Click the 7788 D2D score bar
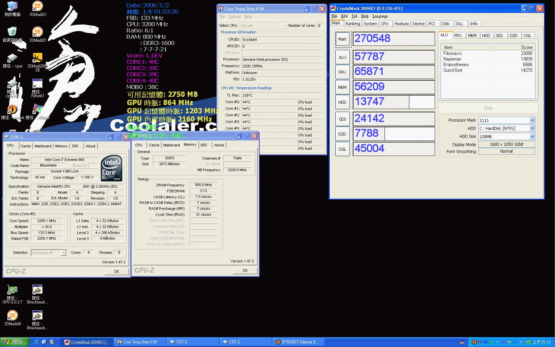The height and width of the screenshot is (347, 555). tap(394, 134)
